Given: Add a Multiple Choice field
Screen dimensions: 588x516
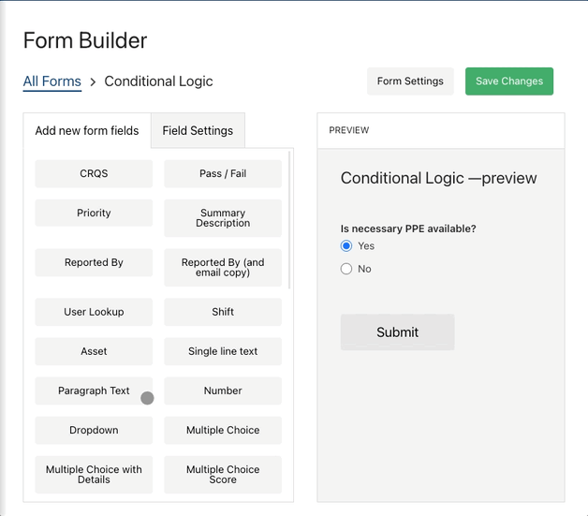Looking at the screenshot, I should [223, 430].
